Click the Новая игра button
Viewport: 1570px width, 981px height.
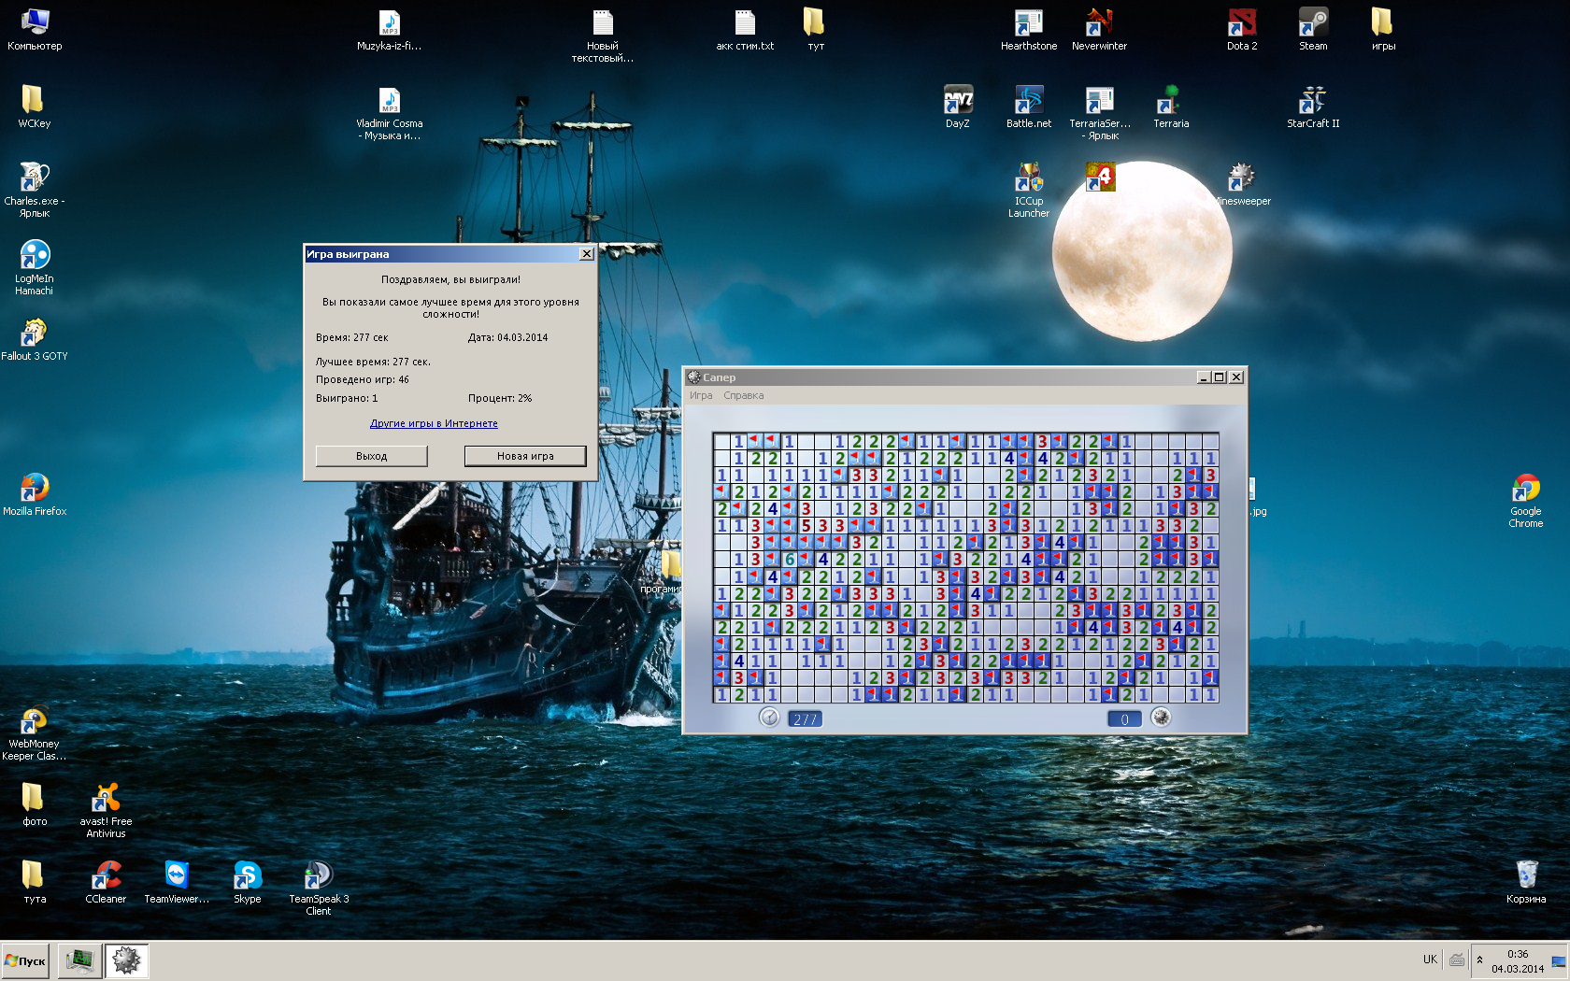[x=525, y=456]
